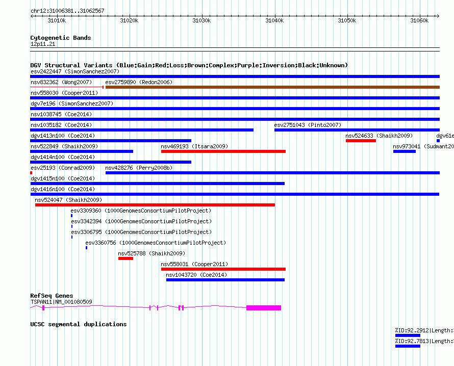Viewport: 454px width, 366px height.
Task: Select the red nsv525788 loss bar
Action: coord(125,258)
